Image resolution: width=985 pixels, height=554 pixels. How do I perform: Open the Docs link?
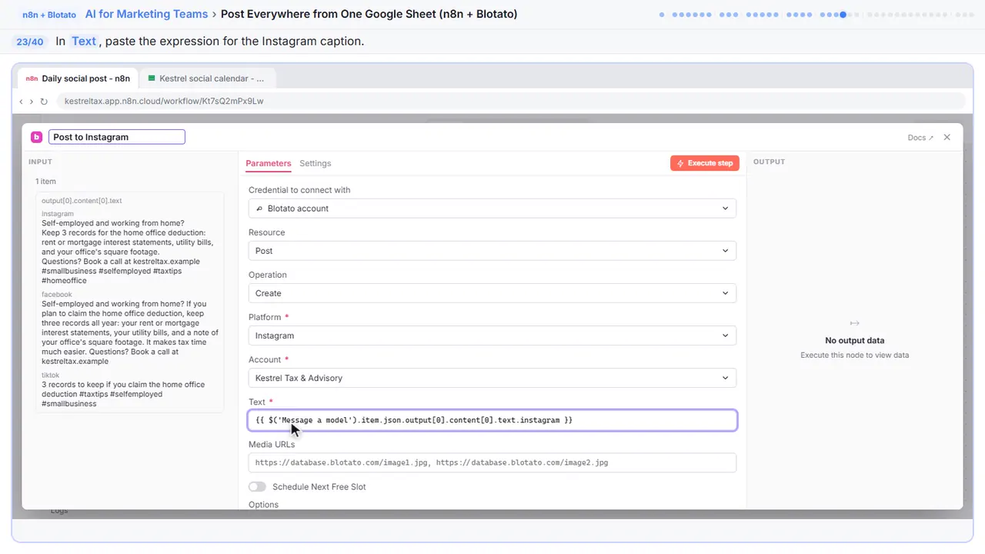(920, 138)
